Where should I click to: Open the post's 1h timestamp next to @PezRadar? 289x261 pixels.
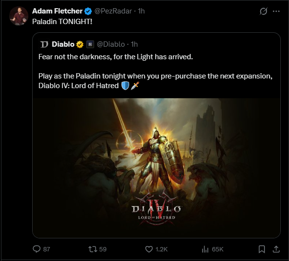141,11
